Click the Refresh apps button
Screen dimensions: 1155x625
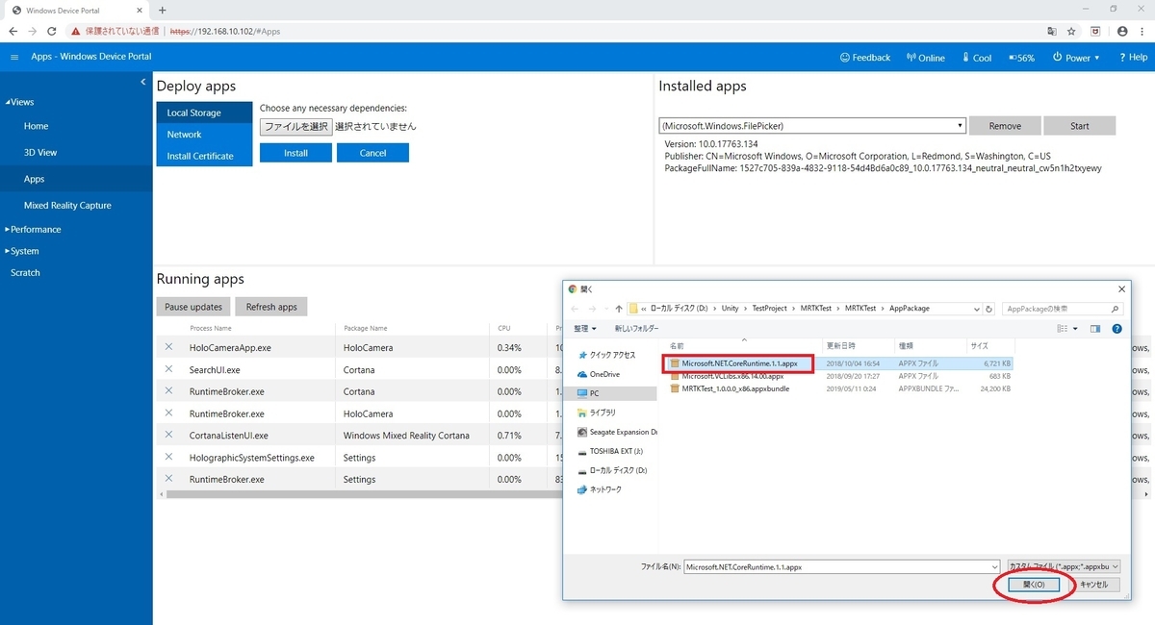pos(271,307)
